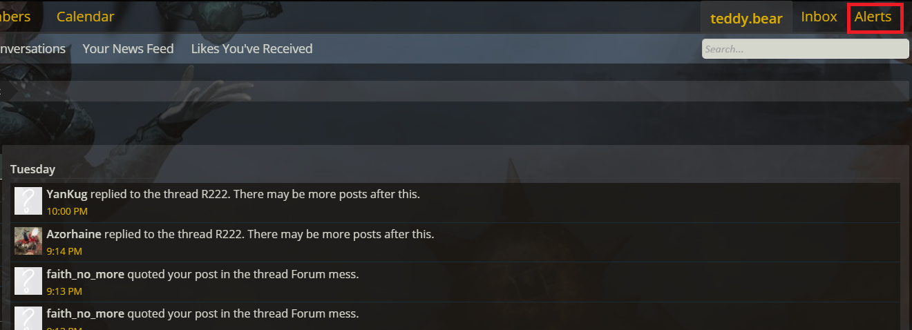Open Azorhaine's profile from username
This screenshot has width=912, height=330.
tap(74, 234)
